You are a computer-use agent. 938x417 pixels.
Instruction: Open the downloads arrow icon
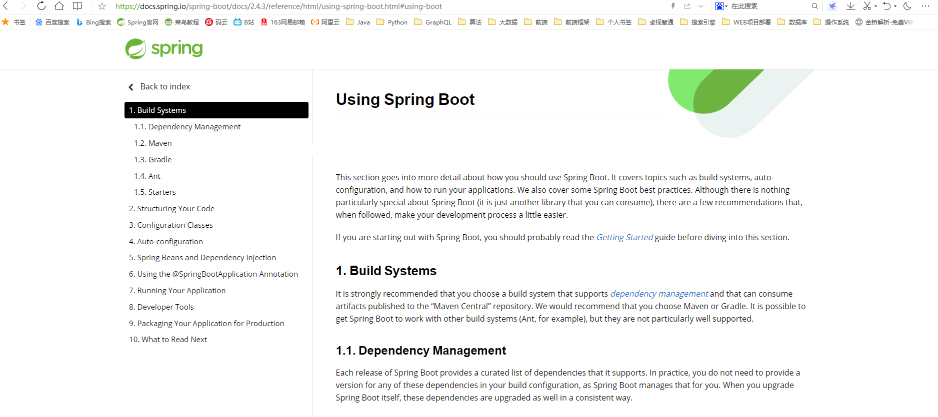(850, 6)
